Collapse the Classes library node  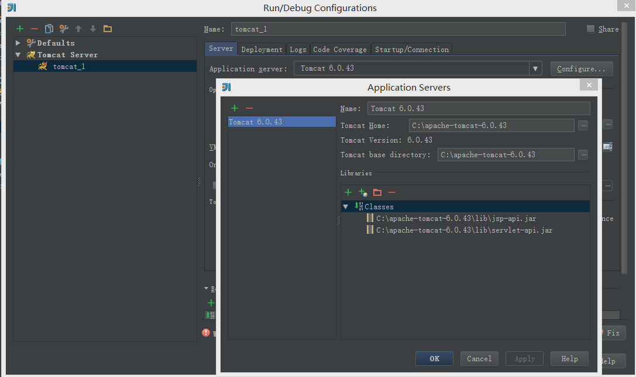346,206
